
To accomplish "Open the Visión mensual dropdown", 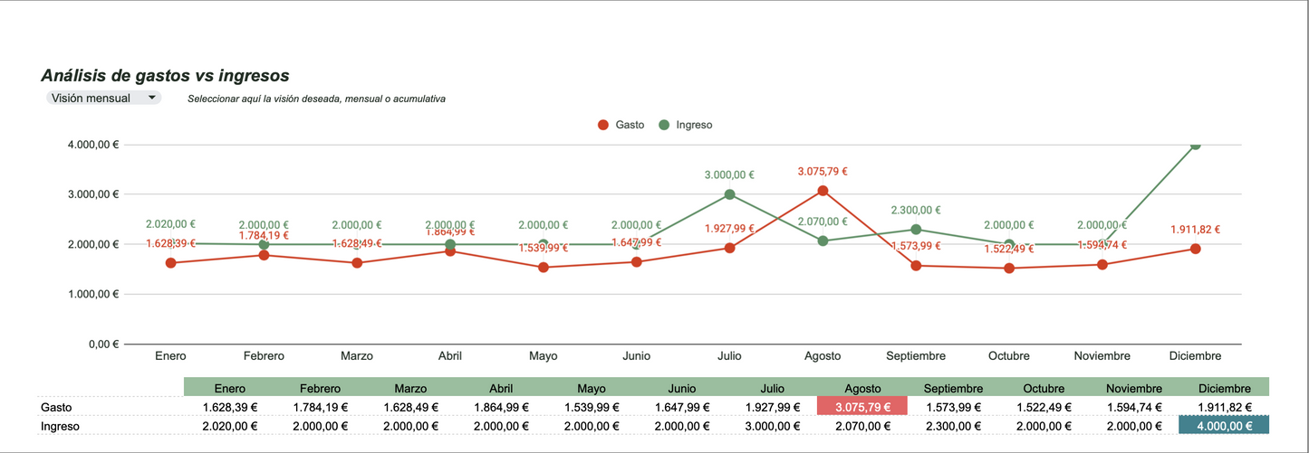I will 103,98.
